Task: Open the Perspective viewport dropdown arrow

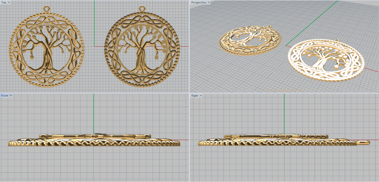Action: coord(209,3)
